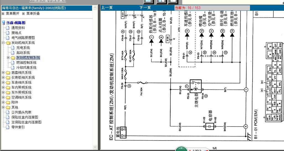Click the folder icon of 车内照明系统

coord(8,88)
